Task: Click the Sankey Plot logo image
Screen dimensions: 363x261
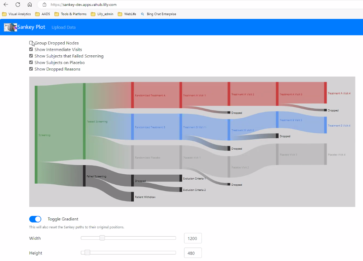Action: (10, 27)
